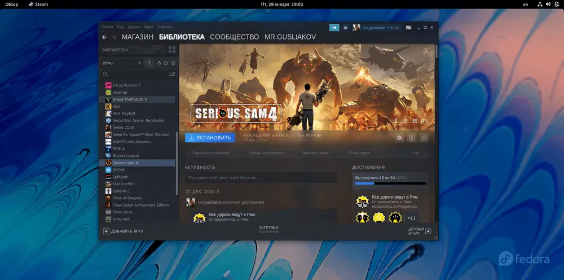The height and width of the screenshot is (280, 564).
Task: Click the back navigation arrow
Action: pos(104,37)
